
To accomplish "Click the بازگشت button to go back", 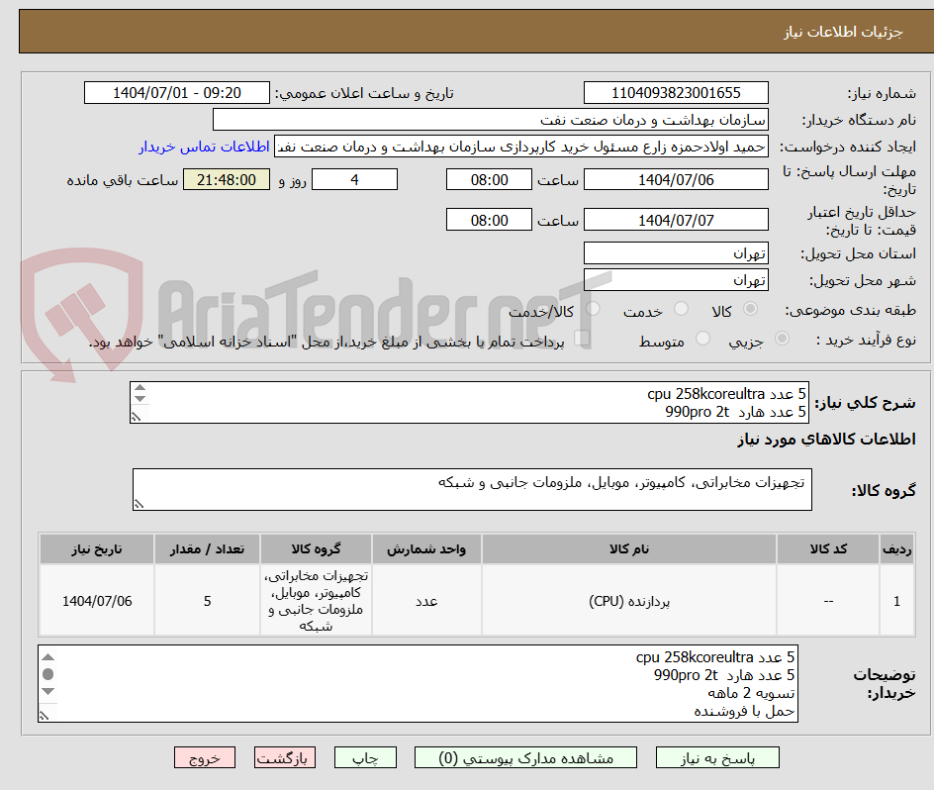I will [284, 756].
